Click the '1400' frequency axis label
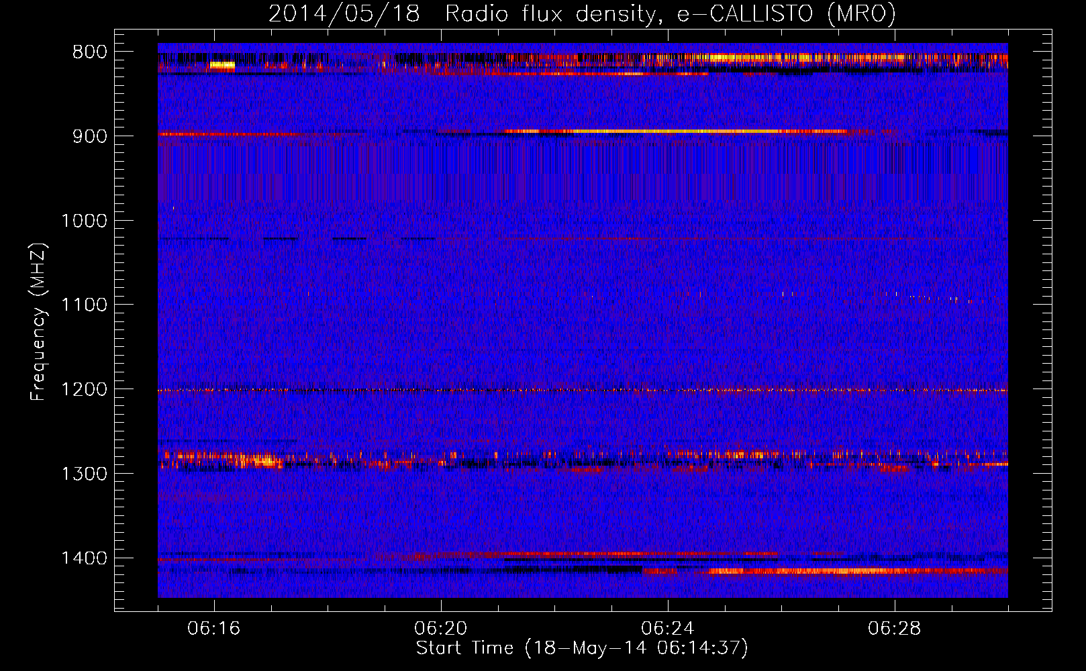The width and height of the screenshot is (1086, 671). coord(84,558)
